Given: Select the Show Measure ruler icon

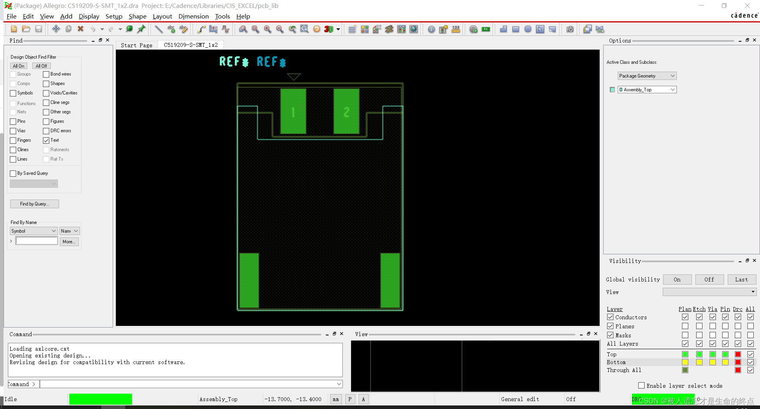Looking at the screenshot, I should [x=456, y=29].
